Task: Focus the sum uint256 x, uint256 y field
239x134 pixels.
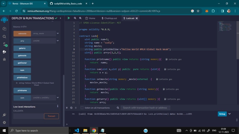Action: tap(44, 98)
